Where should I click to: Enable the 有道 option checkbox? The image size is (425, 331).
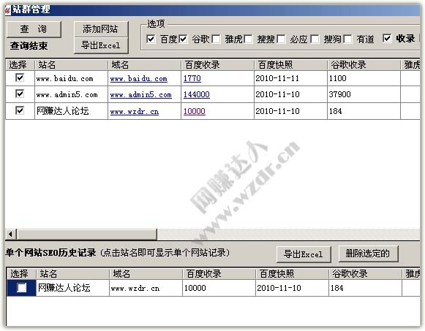(347, 39)
